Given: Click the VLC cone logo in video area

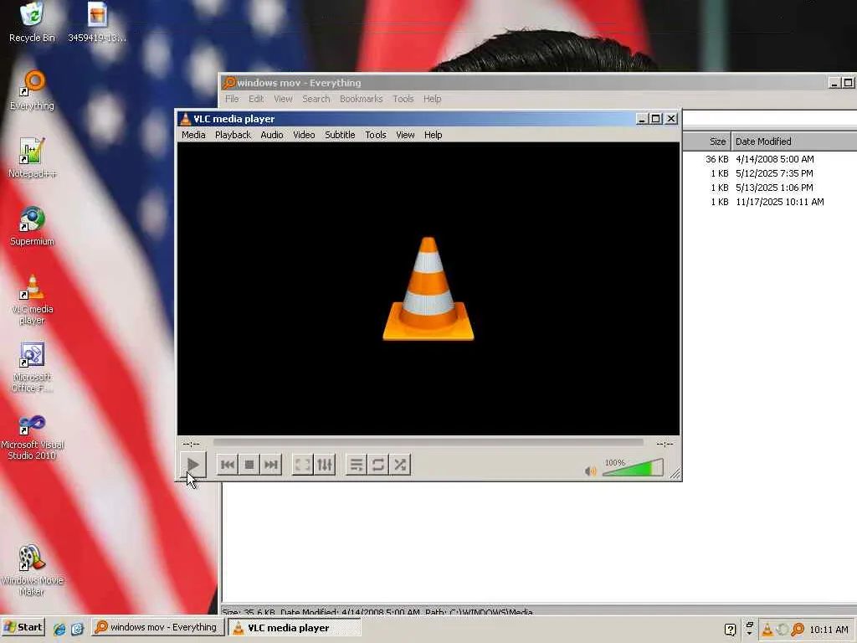Looking at the screenshot, I should click(428, 289).
